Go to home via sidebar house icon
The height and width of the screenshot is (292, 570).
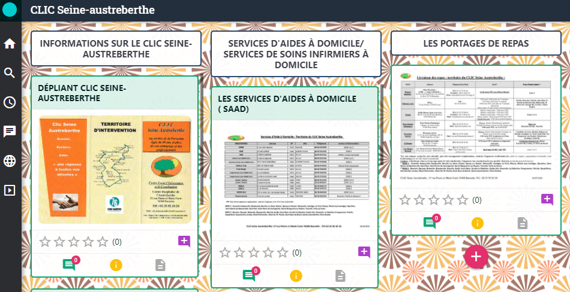point(10,44)
